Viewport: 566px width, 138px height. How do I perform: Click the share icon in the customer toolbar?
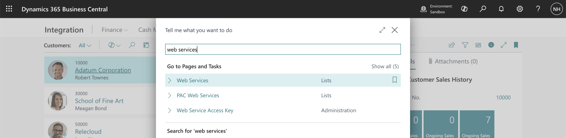click(452, 45)
